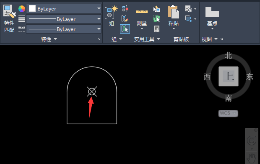This screenshot has width=260, height=164.
Task: Select the arch-shaped polyline's top arc
Action: [x=92, y=67]
